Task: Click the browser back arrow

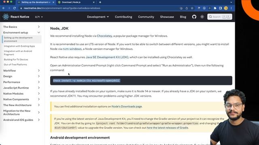Action: pyautogui.click(x=4, y=8)
